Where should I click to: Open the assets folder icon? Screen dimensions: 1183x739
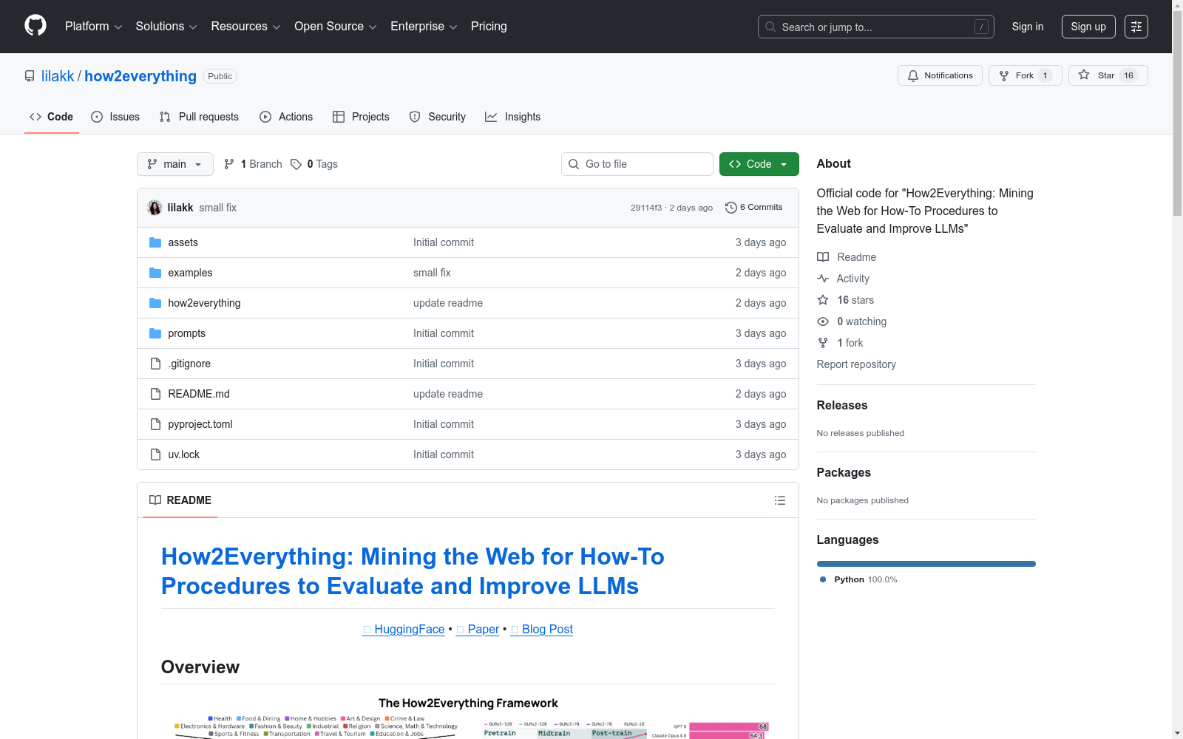click(155, 242)
